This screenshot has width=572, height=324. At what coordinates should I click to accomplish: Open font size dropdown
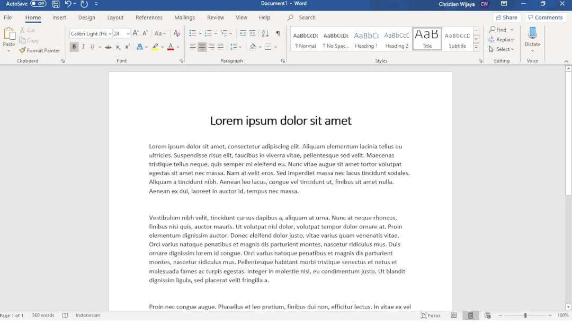pyautogui.click(x=128, y=33)
